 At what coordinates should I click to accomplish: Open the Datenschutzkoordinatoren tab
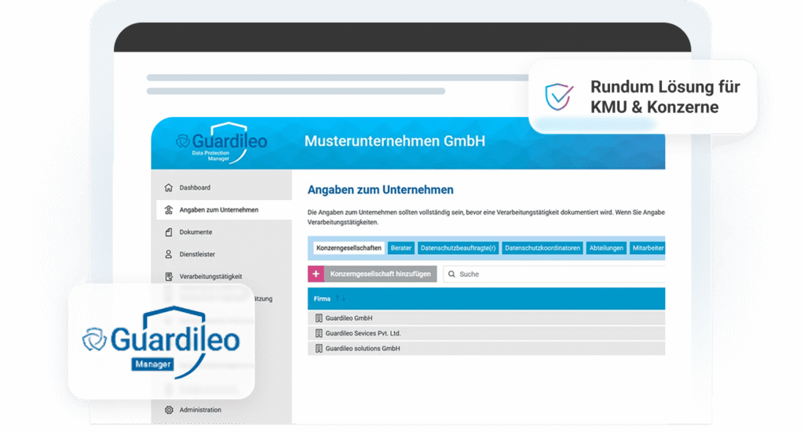pos(543,248)
